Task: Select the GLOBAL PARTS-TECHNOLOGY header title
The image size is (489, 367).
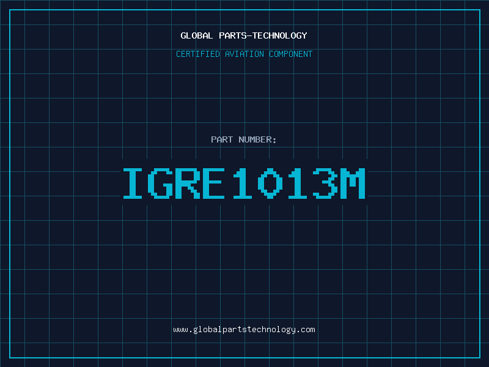Action: coord(244,36)
